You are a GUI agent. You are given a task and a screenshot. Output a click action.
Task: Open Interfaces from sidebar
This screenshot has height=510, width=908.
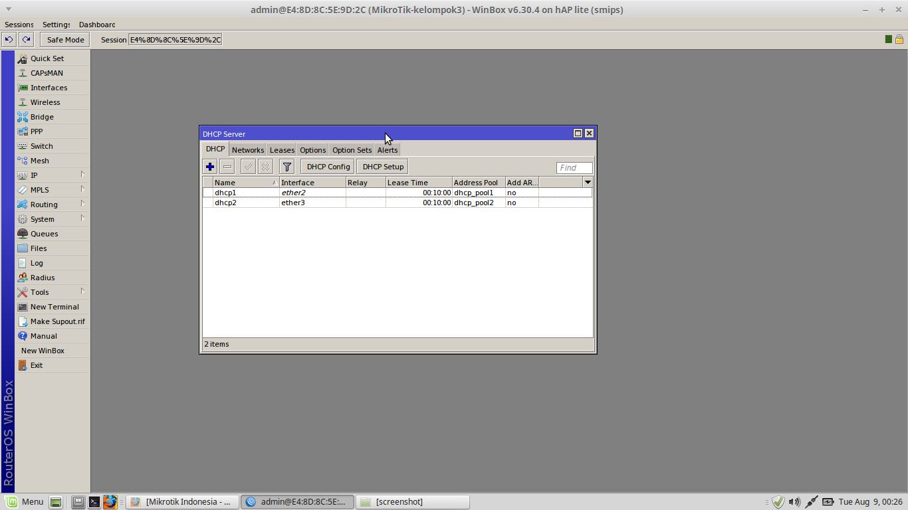pos(53,88)
